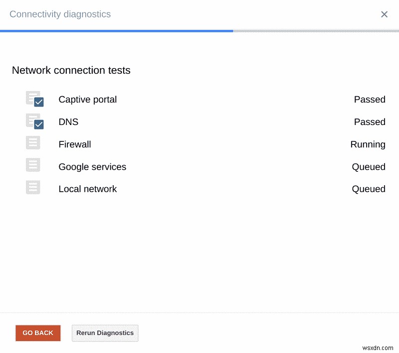This screenshot has height=353, width=399.
Task: Expand the Captive portal test details
Action: click(88, 100)
